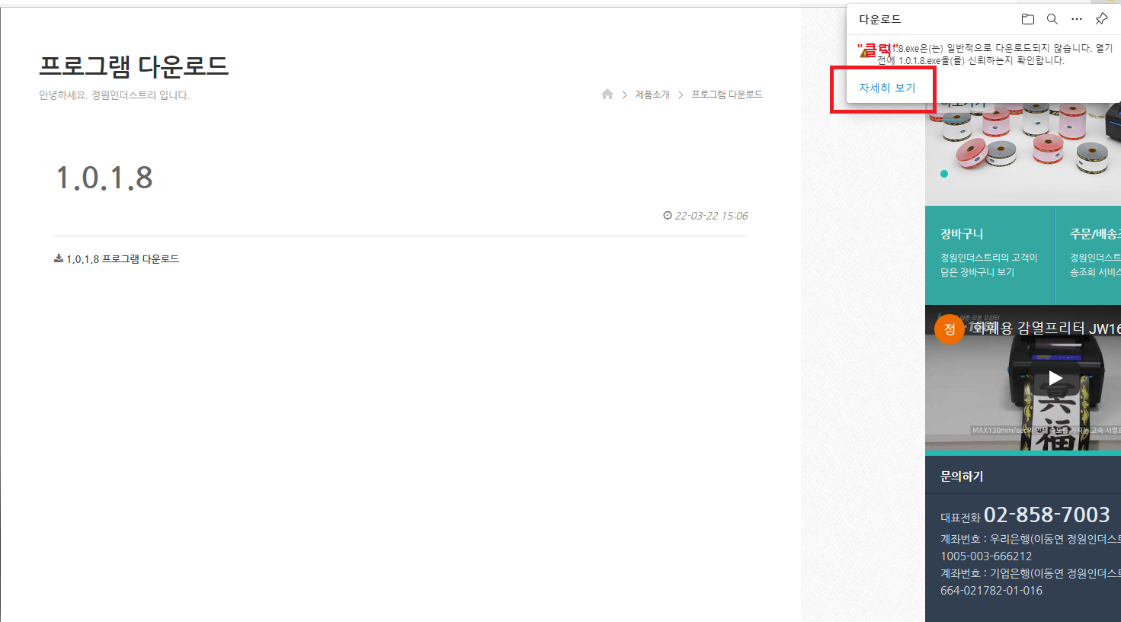Pin the downloads panel
The width and height of the screenshot is (1121, 622).
point(1101,19)
